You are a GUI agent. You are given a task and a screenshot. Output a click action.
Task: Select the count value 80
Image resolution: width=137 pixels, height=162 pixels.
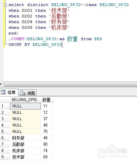[47, 144]
